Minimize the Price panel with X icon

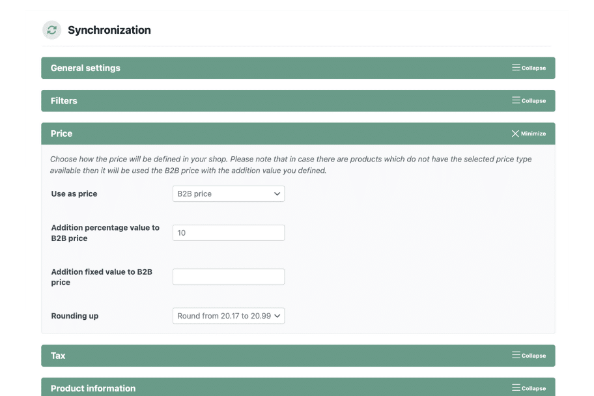tap(515, 134)
